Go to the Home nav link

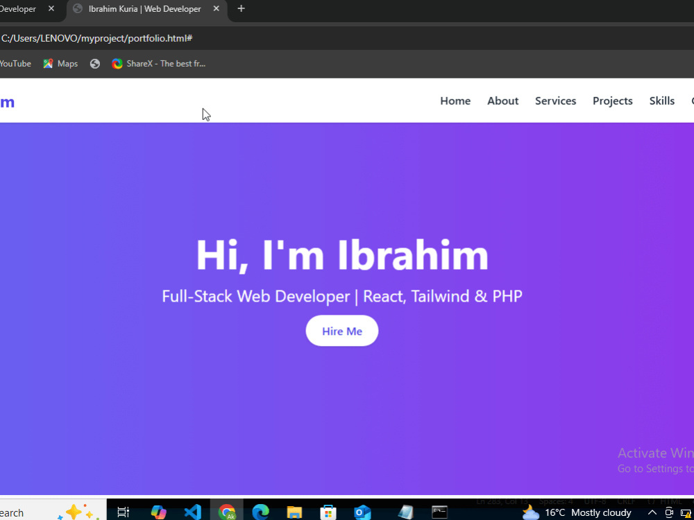pyautogui.click(x=455, y=101)
